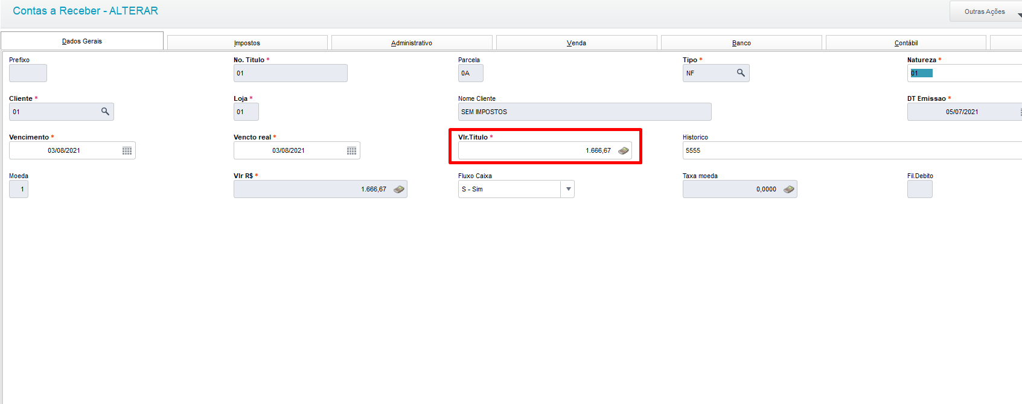Image resolution: width=1022 pixels, height=404 pixels.
Task: Open the Cliente search magnifier icon
Action: coord(105,112)
